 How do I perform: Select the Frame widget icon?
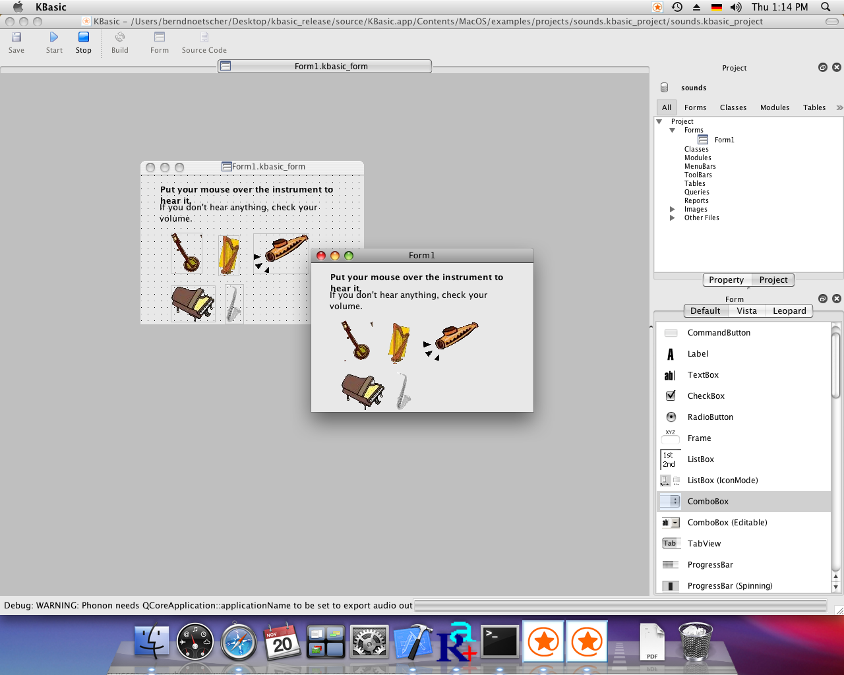(670, 438)
